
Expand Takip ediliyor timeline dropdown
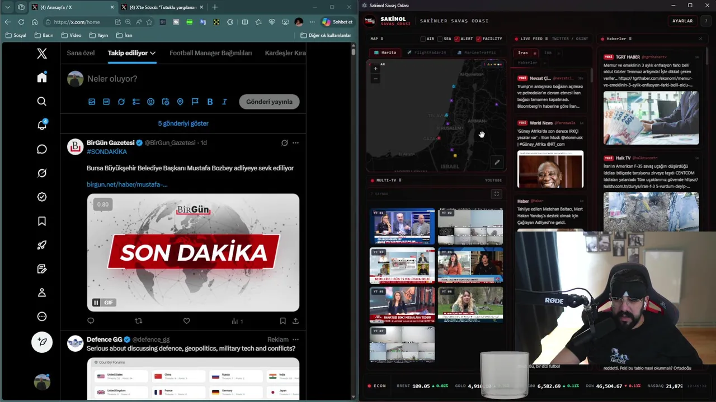(153, 53)
